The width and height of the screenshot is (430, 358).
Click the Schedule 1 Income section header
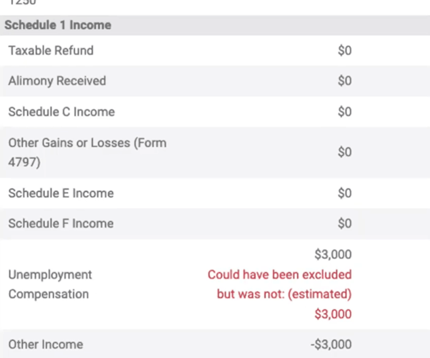58,25
